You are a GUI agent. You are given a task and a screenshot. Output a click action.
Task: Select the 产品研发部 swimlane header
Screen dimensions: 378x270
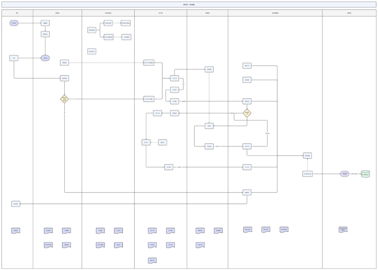(108, 13)
